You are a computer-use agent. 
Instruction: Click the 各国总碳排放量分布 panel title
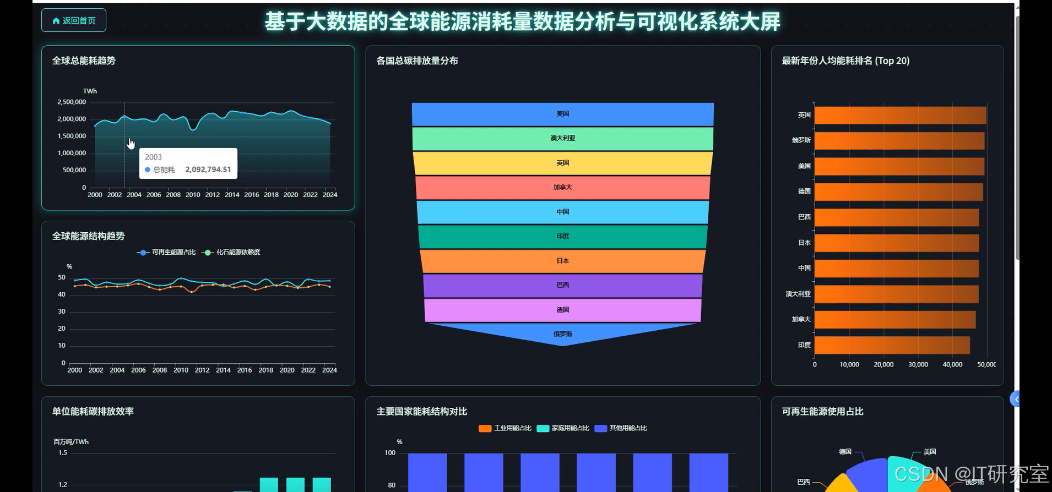tap(417, 61)
